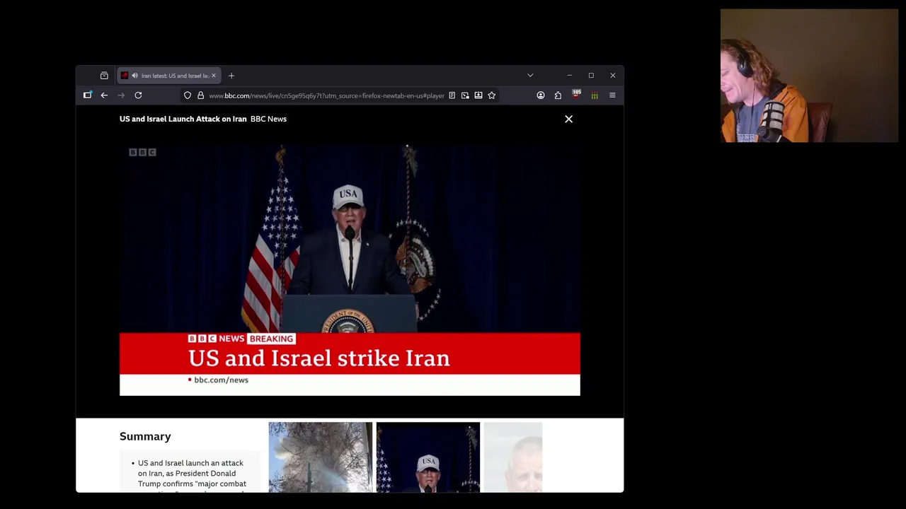Open the extension badge showing 105
Screen dimensions: 906x509
(576, 95)
